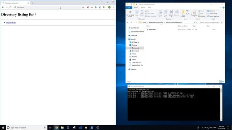Select the 'Directory listing for /' Chrome tab

(x=16, y=3)
